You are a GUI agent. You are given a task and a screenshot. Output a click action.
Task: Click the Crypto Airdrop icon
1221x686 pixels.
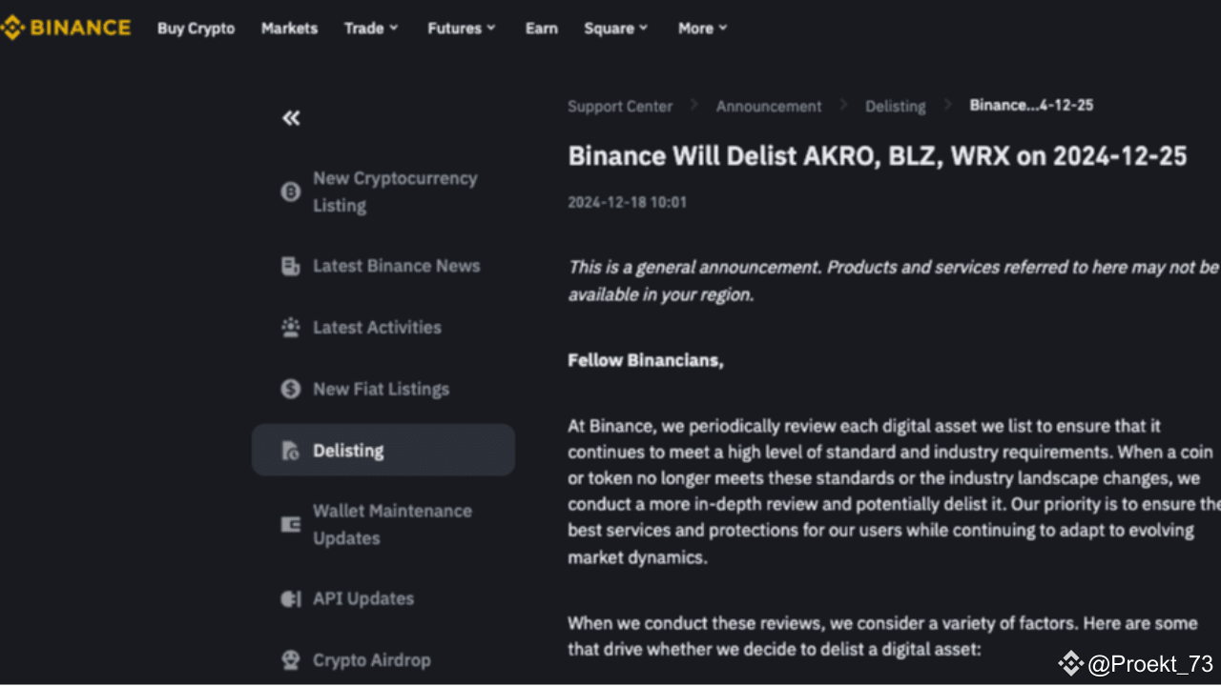point(289,659)
